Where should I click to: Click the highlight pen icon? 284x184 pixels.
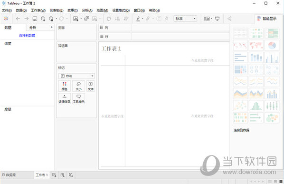pyautogui.click(x=138, y=19)
